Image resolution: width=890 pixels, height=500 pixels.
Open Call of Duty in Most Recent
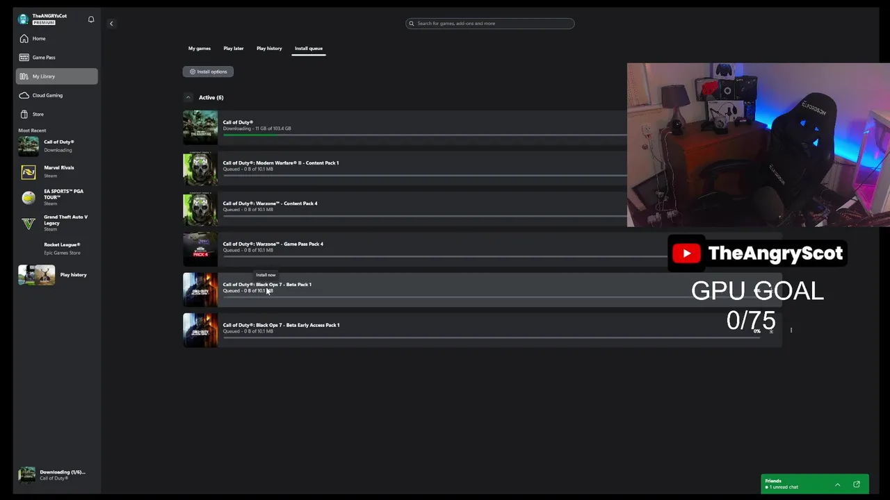point(57,146)
